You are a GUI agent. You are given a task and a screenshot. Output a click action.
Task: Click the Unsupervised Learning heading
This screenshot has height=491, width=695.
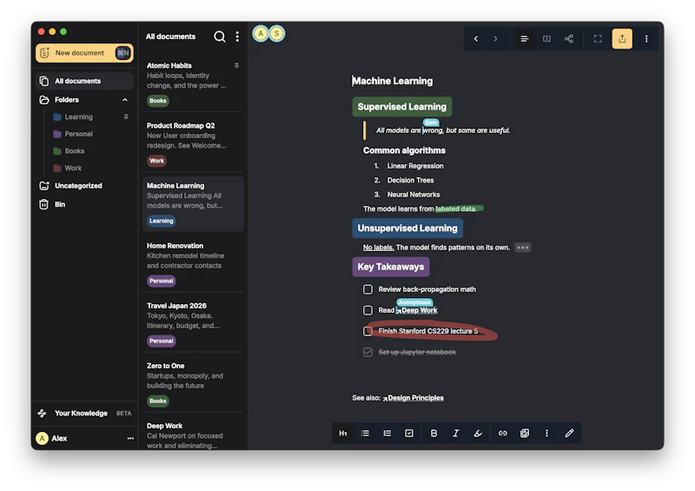pos(407,229)
